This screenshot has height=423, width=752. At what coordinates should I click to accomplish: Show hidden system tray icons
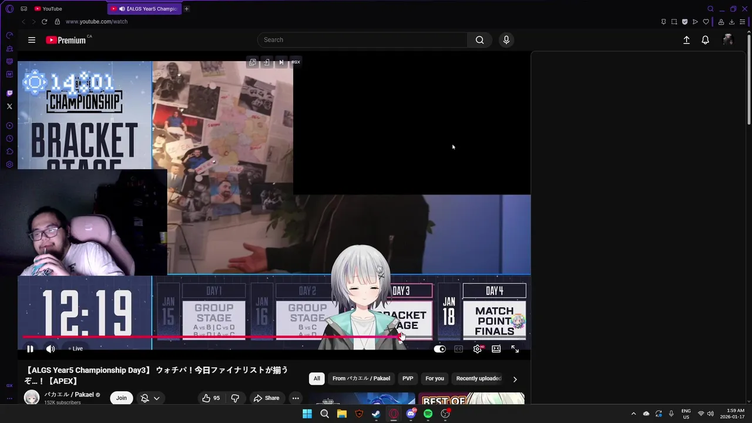[633, 414]
